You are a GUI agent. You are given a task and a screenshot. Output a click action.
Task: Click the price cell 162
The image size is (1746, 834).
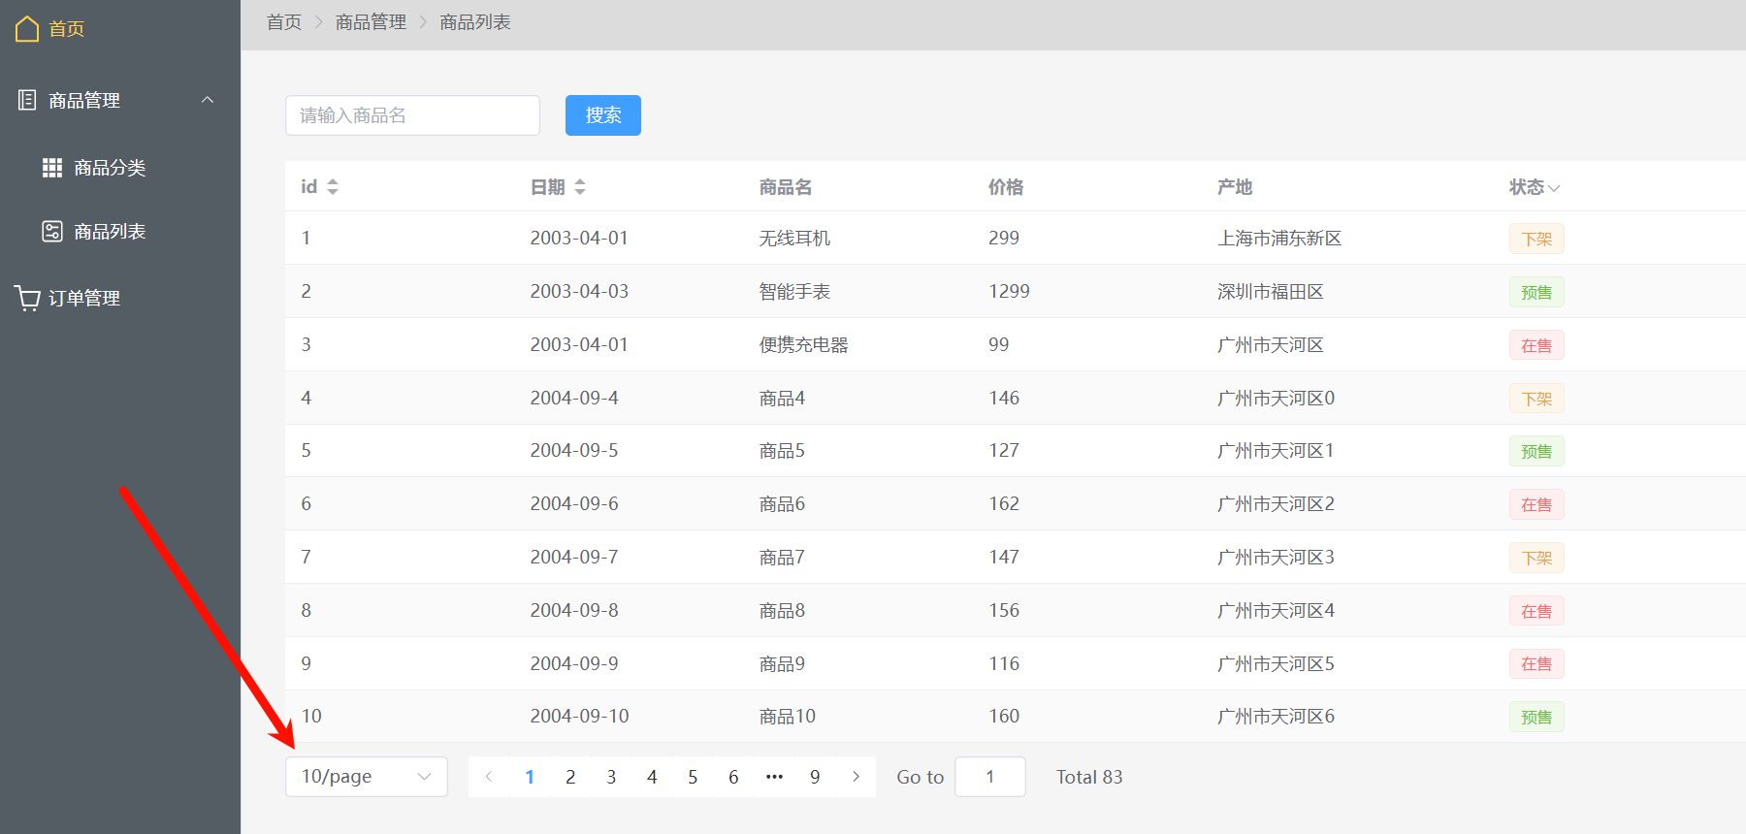point(1004,503)
